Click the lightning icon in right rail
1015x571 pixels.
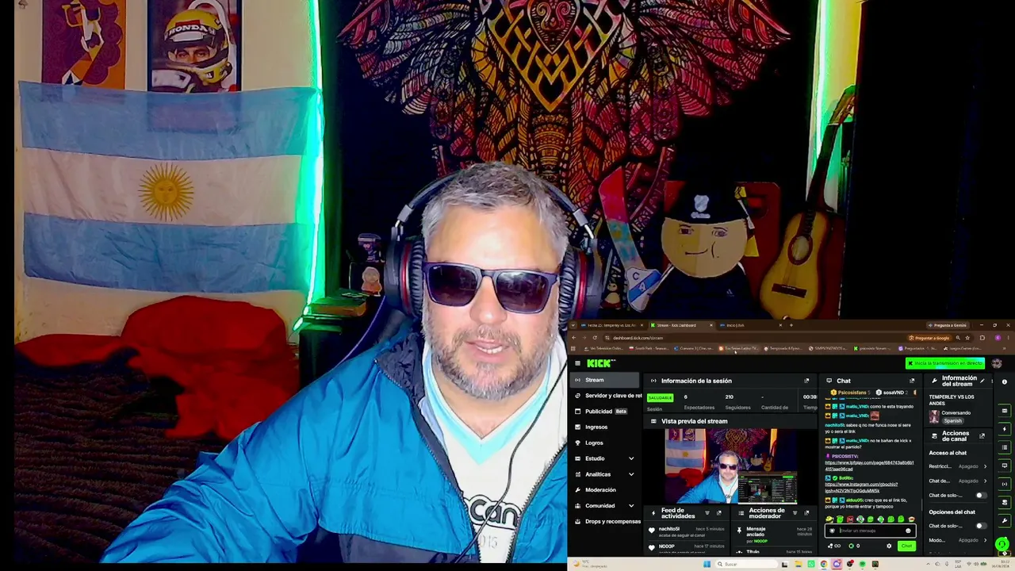(1005, 429)
